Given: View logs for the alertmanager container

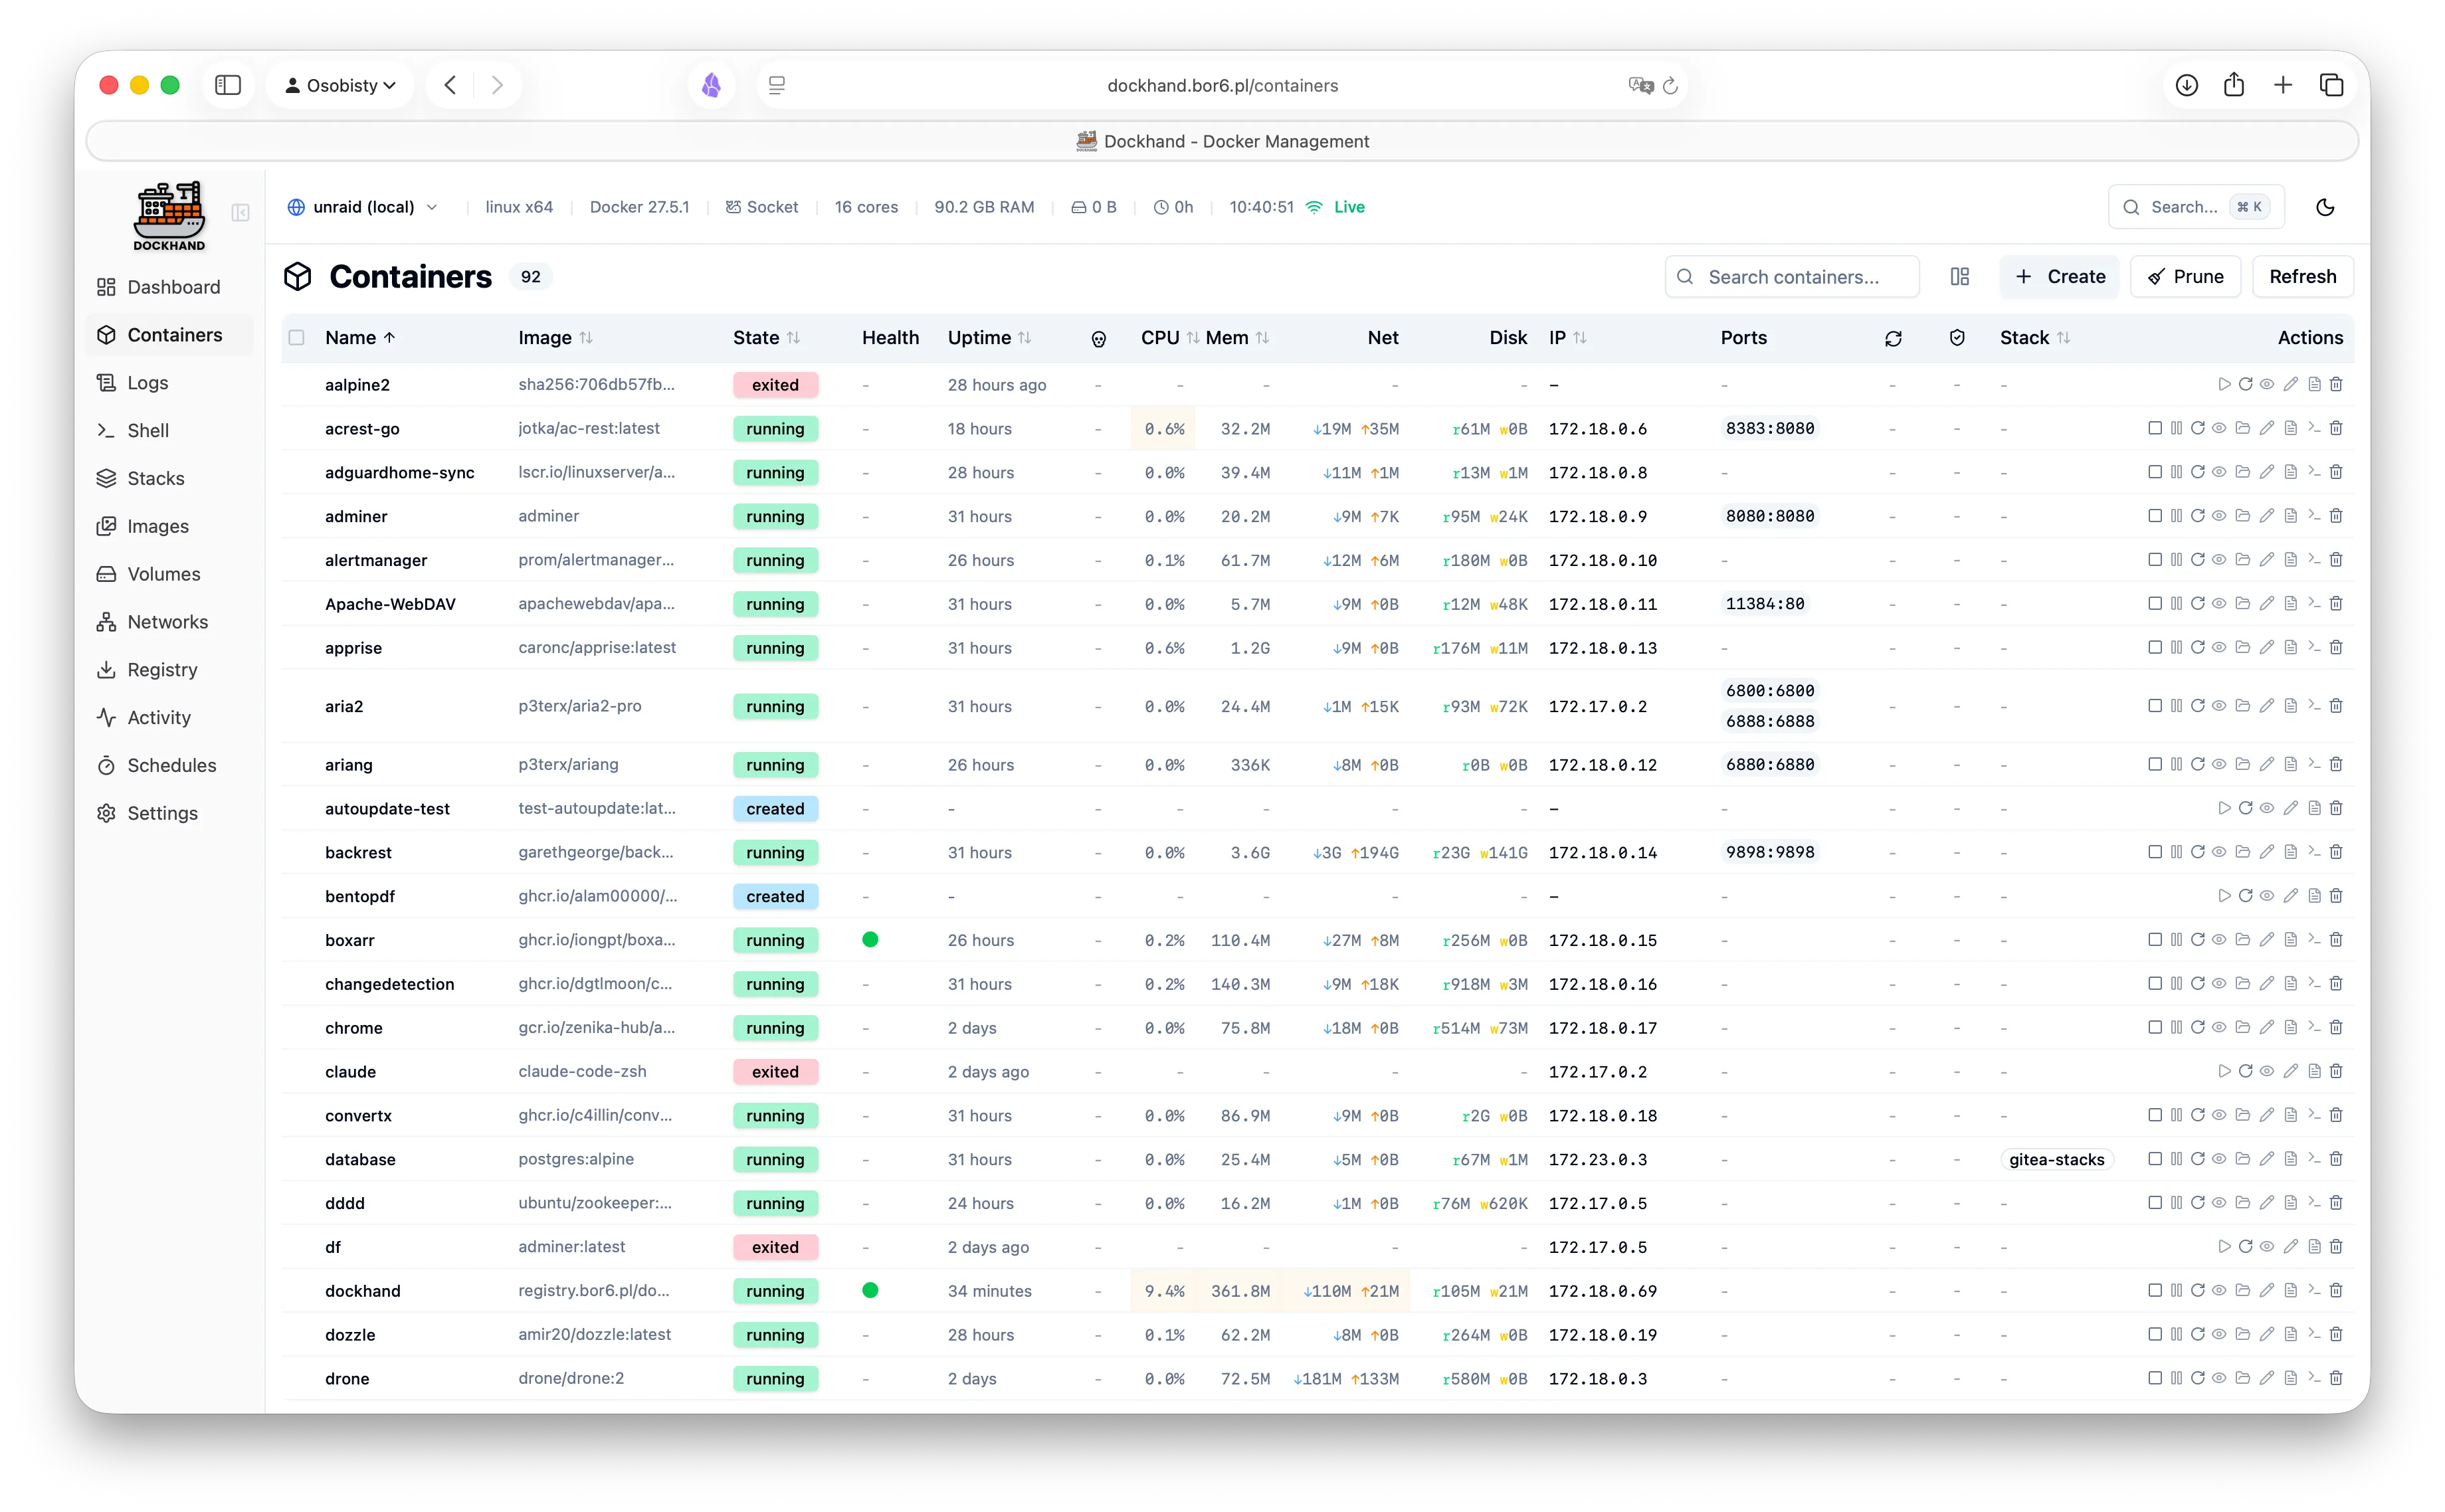Looking at the screenshot, I should pyautogui.click(x=2290, y=560).
